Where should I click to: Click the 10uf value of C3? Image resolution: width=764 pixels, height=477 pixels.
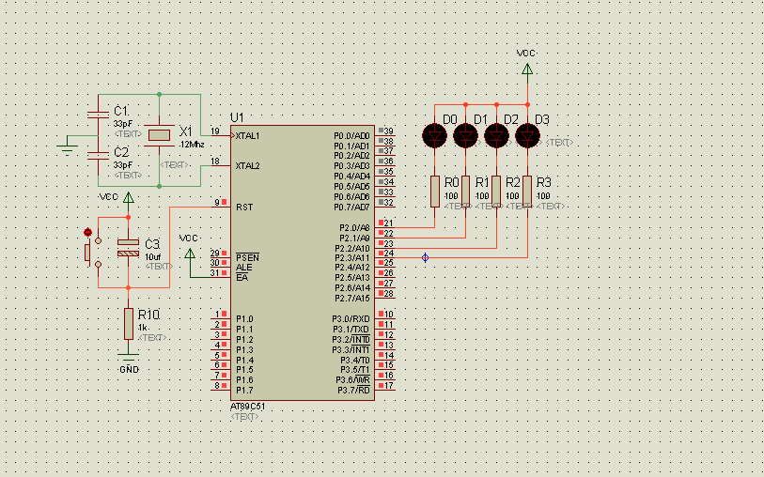pos(153,257)
